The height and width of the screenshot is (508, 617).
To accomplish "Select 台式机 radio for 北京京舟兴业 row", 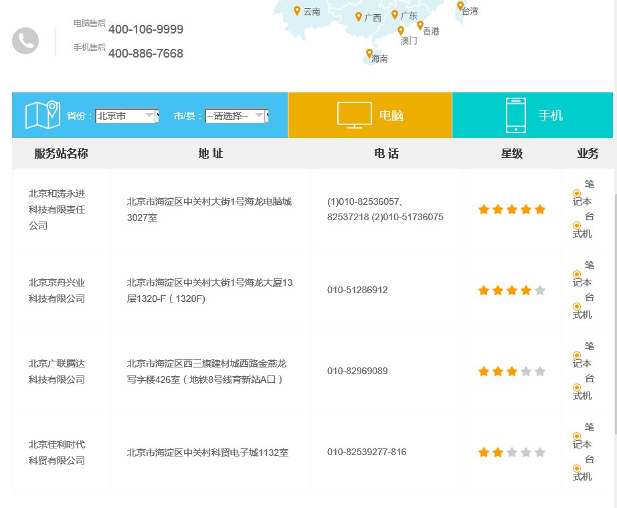I will click(577, 307).
